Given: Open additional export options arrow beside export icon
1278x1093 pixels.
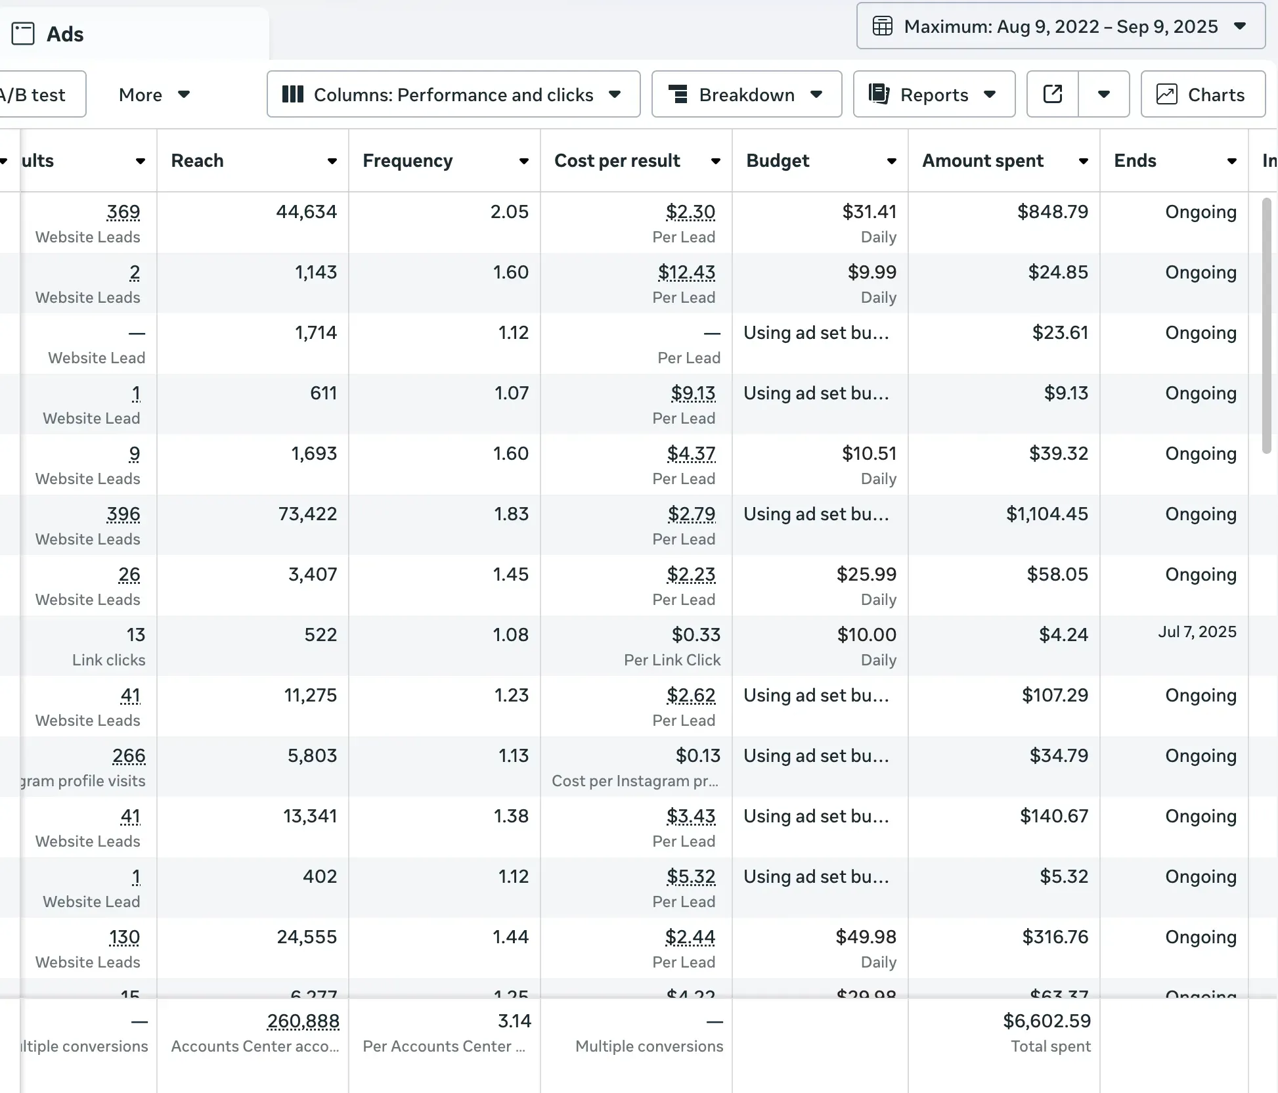Looking at the screenshot, I should coord(1104,94).
